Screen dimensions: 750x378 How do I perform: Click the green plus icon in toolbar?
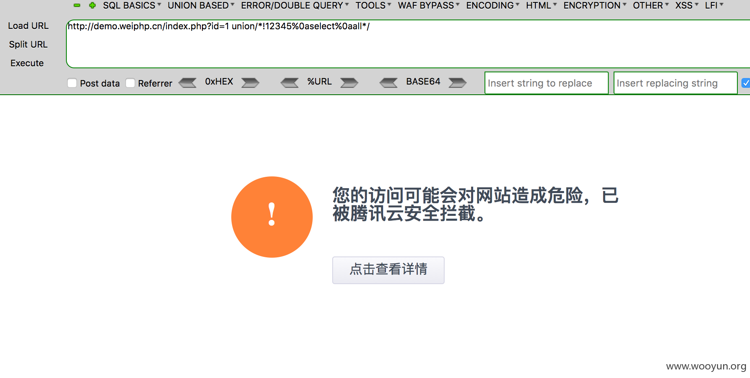92,5
